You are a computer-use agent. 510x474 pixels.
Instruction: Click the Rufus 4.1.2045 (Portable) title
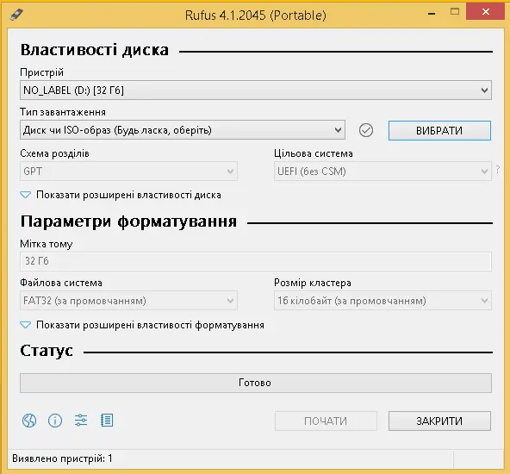click(256, 16)
